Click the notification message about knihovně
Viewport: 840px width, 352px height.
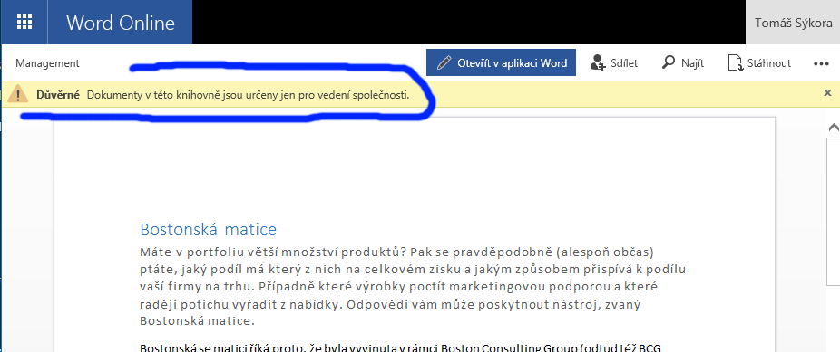tap(248, 95)
